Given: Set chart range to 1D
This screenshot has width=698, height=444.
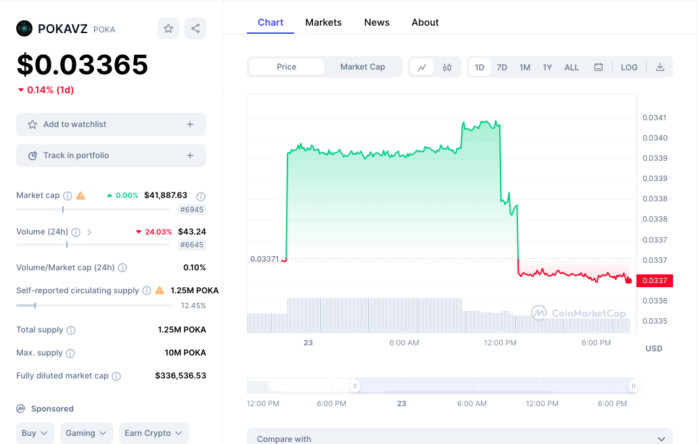Looking at the screenshot, I should click(x=480, y=67).
